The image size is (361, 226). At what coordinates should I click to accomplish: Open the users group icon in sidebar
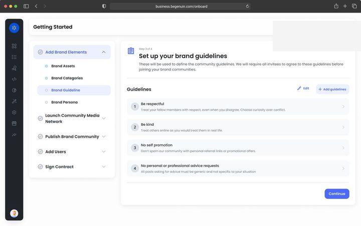pos(14,68)
